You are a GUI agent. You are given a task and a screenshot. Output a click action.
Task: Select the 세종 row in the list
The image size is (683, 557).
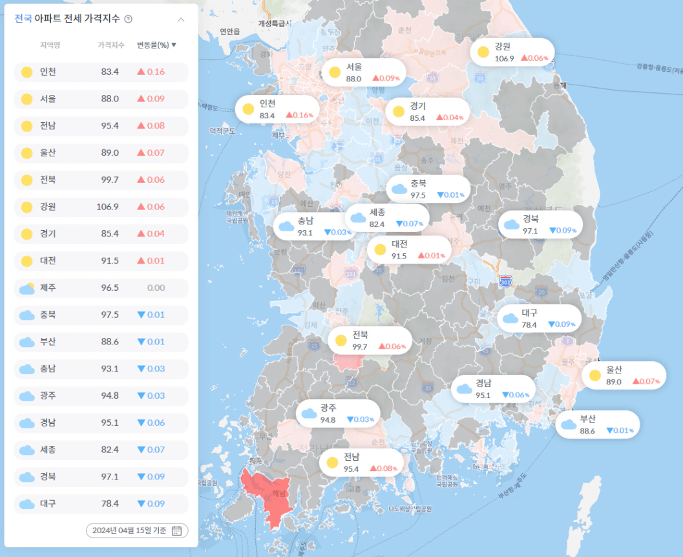coord(101,450)
